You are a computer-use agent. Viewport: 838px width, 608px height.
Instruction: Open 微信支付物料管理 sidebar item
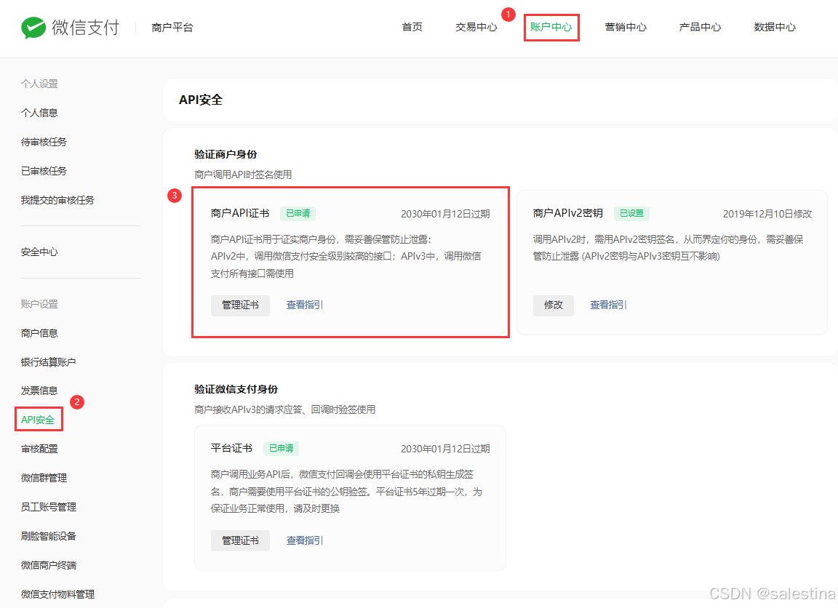point(57,594)
